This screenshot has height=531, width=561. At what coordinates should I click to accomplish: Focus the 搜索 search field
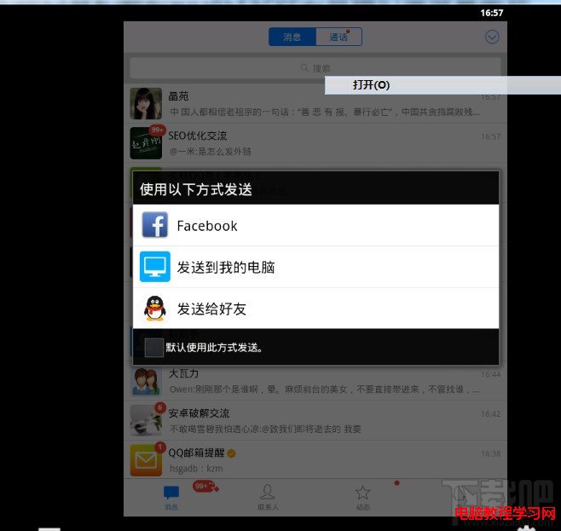pos(315,68)
